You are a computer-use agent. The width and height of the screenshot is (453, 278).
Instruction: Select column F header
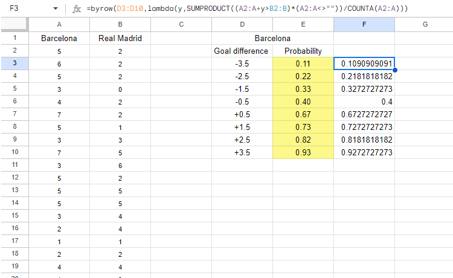click(x=364, y=24)
